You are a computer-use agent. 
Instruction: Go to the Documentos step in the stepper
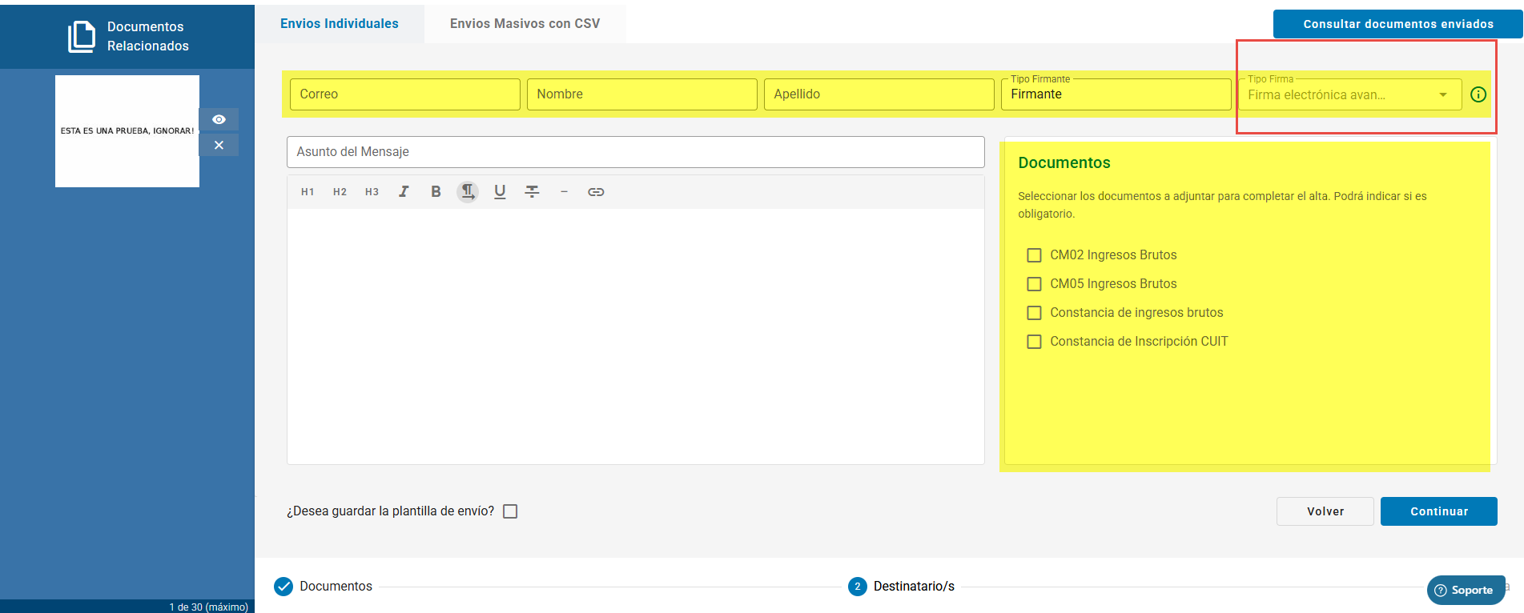tap(324, 587)
